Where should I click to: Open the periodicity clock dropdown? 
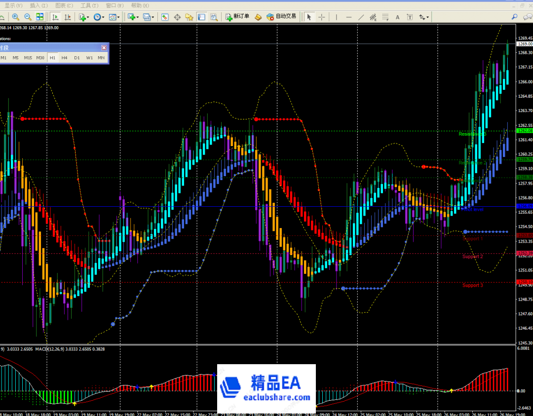[x=98, y=17]
